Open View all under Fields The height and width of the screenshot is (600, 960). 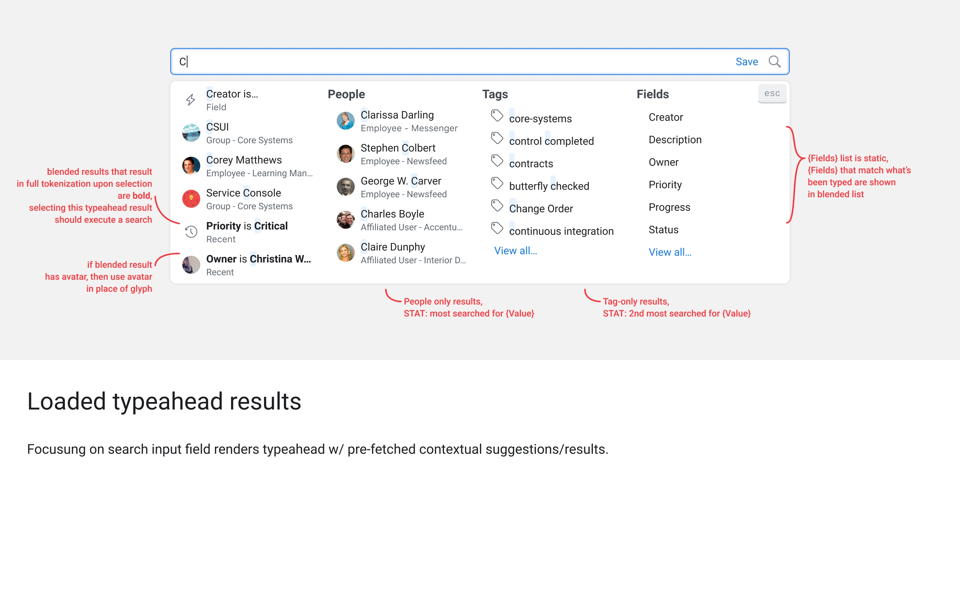(x=670, y=252)
